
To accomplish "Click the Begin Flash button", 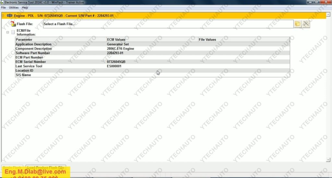I will 13,167.
